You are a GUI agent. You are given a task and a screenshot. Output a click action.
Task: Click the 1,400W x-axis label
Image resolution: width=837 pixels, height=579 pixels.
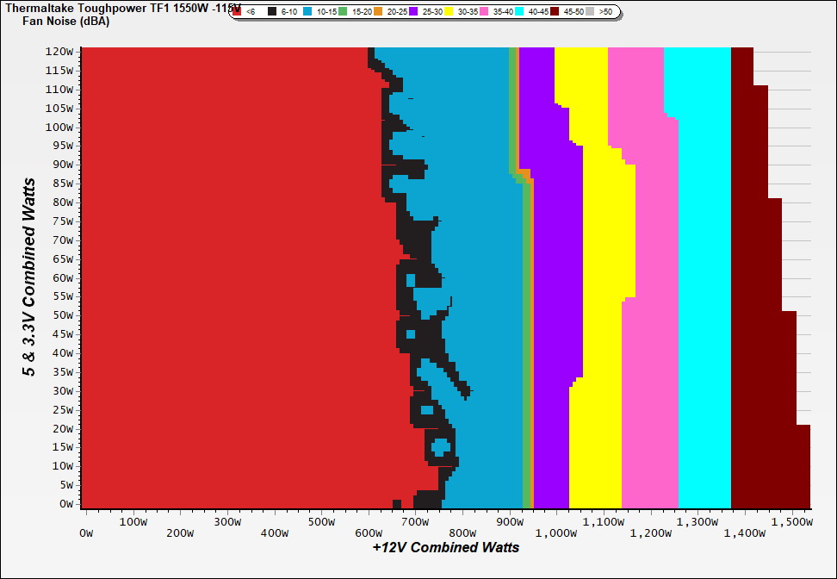(x=744, y=533)
